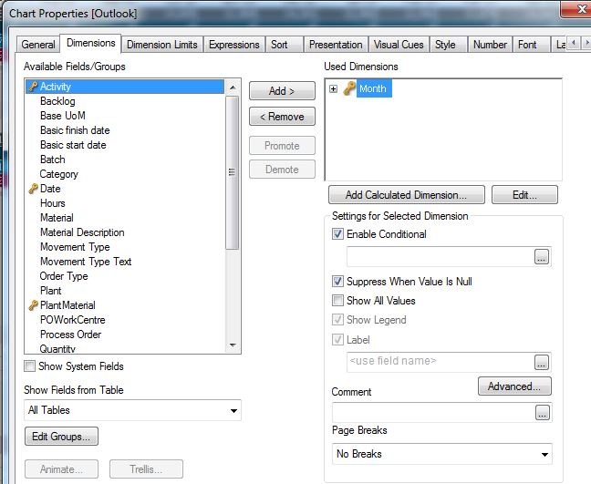Viewport: 591px width, 484px height.
Task: Click the < Remove button
Action: 282,117
